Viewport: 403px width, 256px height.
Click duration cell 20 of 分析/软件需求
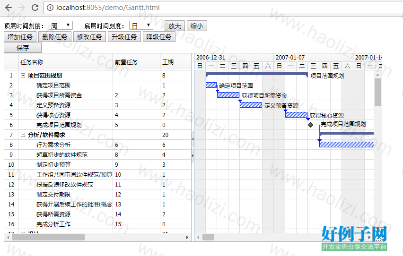coord(175,135)
